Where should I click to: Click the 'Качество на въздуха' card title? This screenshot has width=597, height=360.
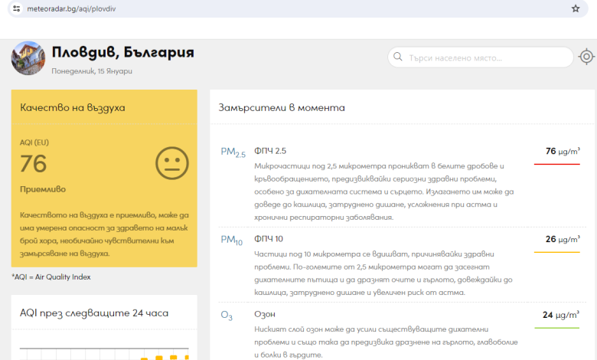pos(73,107)
